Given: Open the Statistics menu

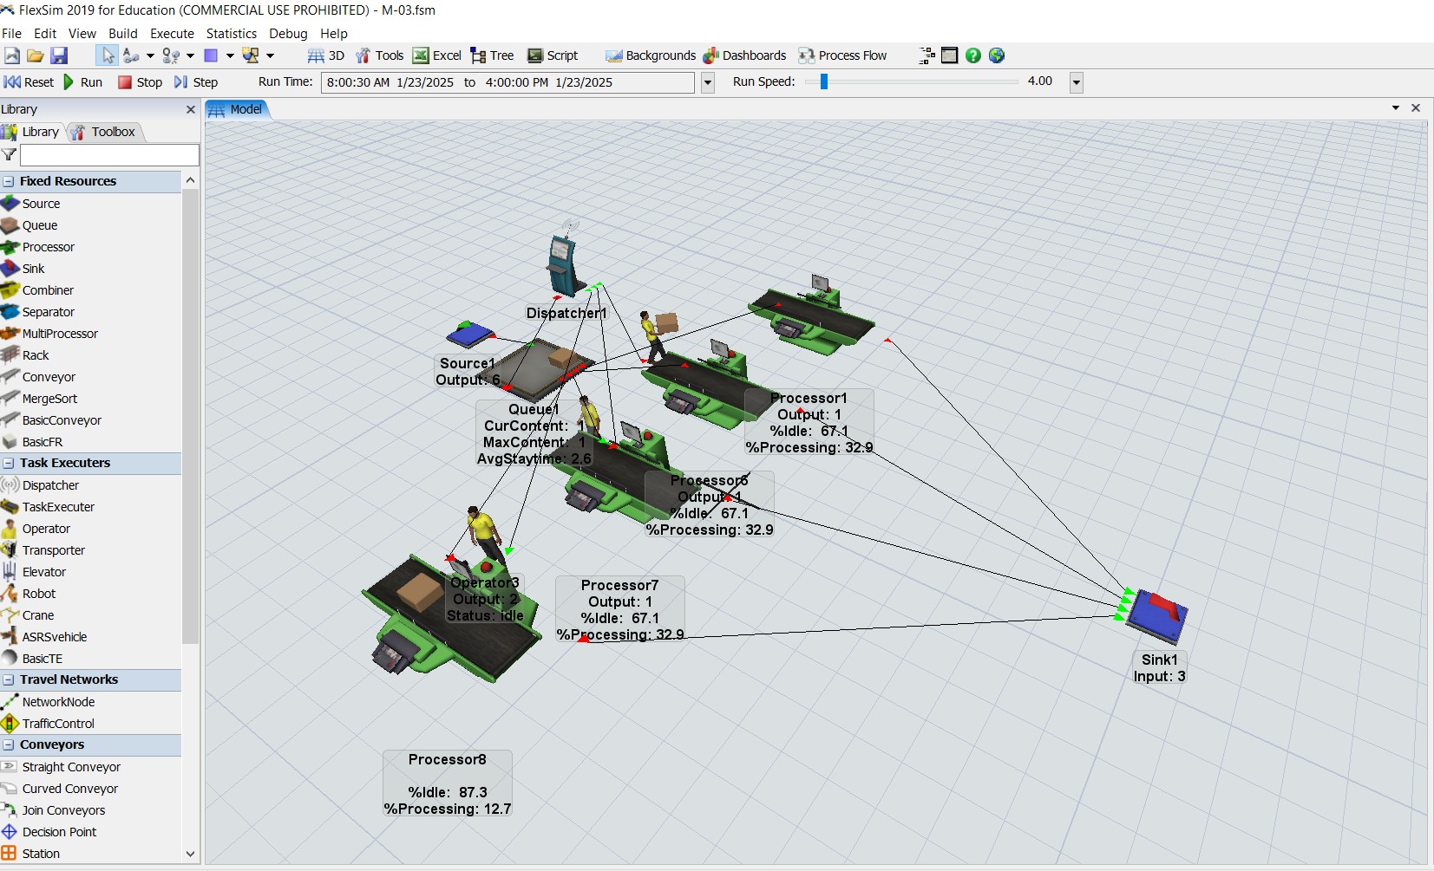Looking at the screenshot, I should click(231, 34).
